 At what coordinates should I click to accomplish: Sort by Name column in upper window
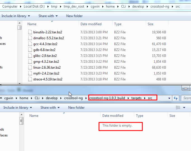tap(32, 24)
